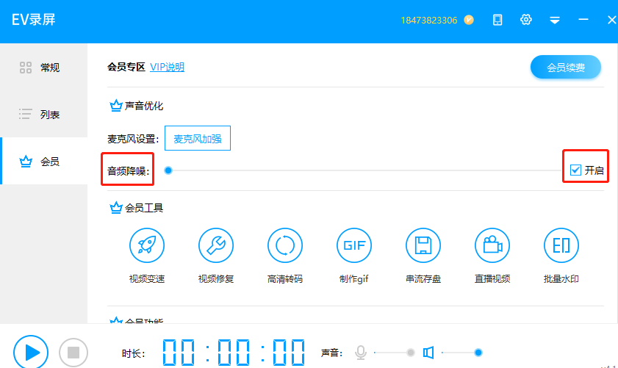Select the 会员 sidebar tab
This screenshot has height=368, width=618.
tap(44, 161)
